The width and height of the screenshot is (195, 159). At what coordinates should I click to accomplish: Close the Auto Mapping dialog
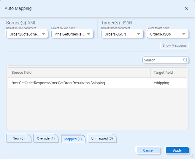pyautogui.click(x=187, y=9)
